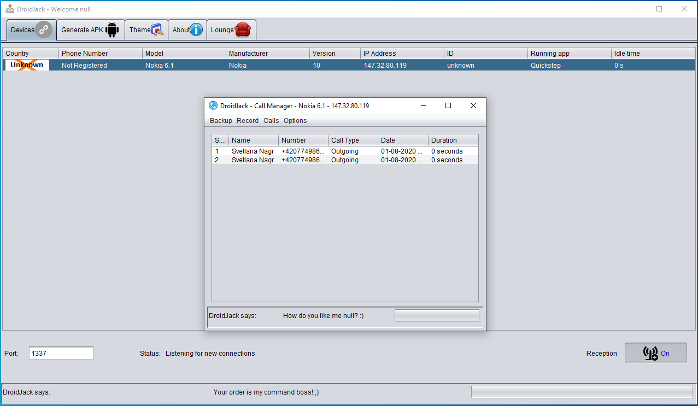Open the Calls menu in Call Manager
Viewport: 698px width, 406px height.
[271, 121]
